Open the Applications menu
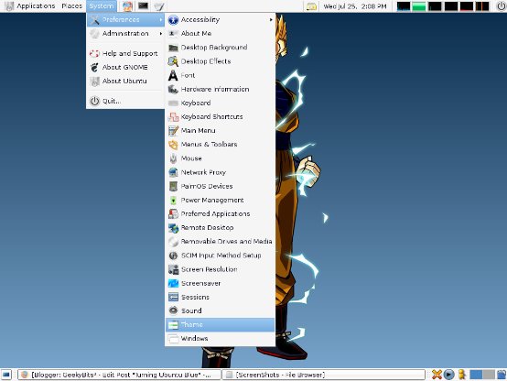This screenshot has height=381, width=507. click(31, 5)
